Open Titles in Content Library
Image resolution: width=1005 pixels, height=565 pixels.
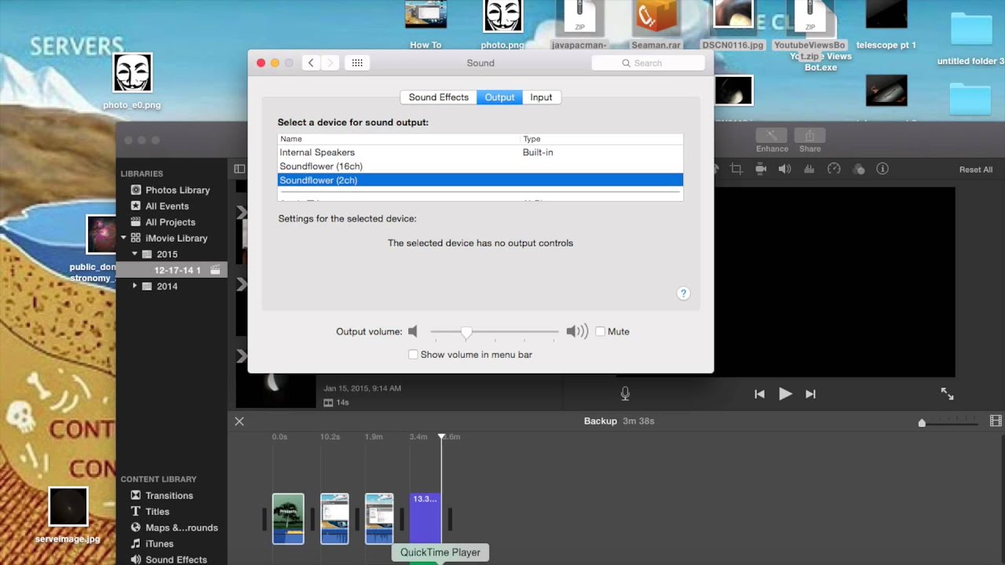(157, 512)
